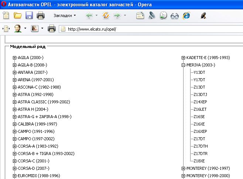
Task: Open forward history dropdown arrow
Action: pyautogui.click(x=125, y=16)
